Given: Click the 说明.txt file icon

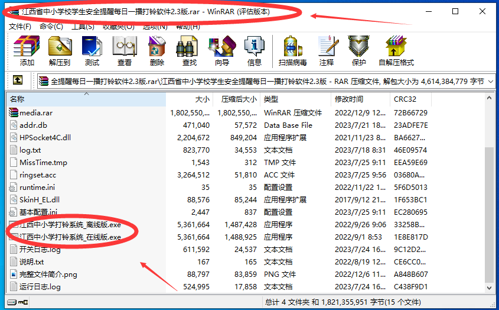Looking at the screenshot, I should click(x=14, y=262).
